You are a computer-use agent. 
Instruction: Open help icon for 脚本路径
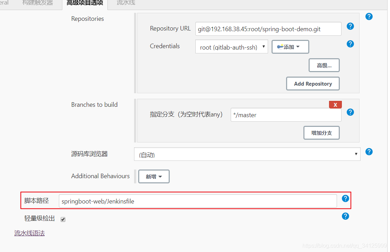345,199
